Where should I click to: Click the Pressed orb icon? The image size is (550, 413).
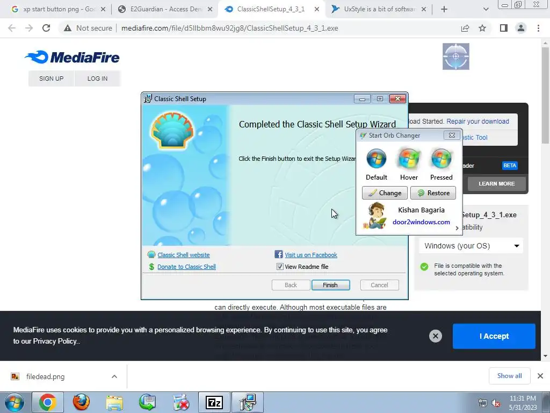pos(442,159)
